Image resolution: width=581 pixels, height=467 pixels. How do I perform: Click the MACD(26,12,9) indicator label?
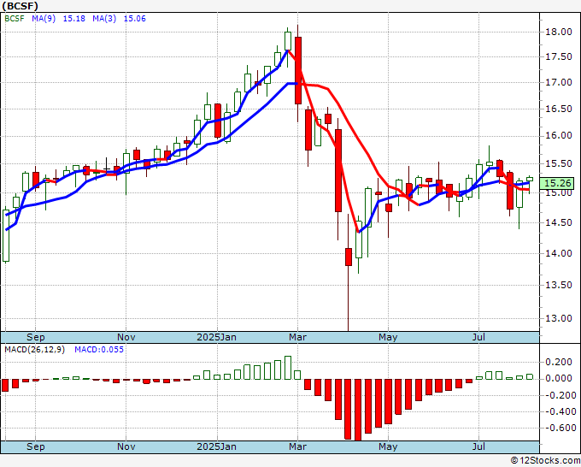[34, 350]
